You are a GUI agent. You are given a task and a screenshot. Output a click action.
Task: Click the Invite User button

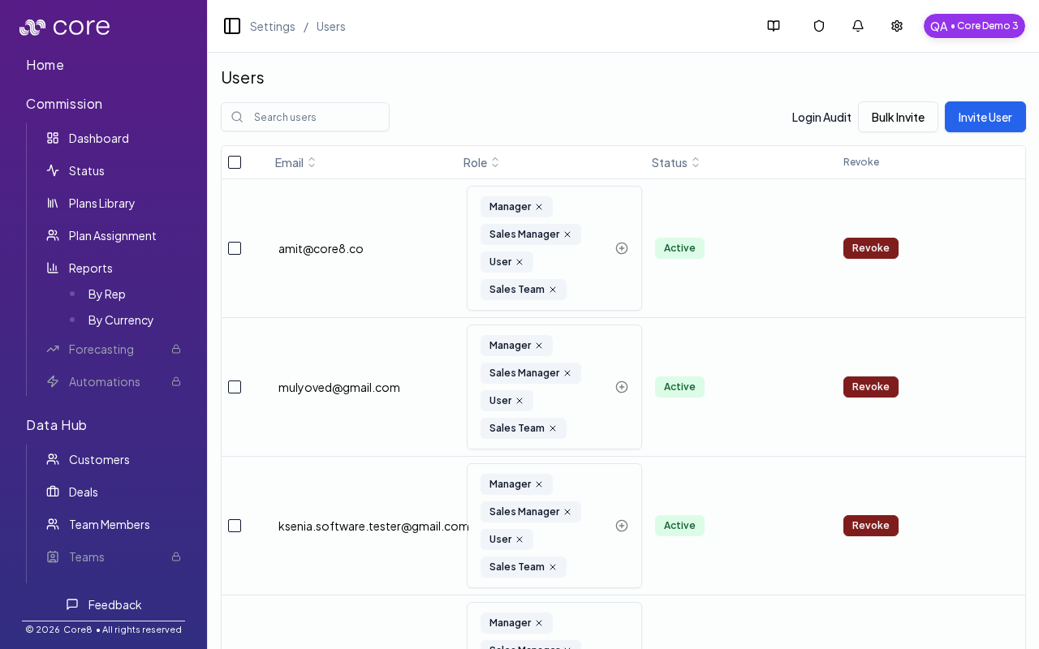985,117
